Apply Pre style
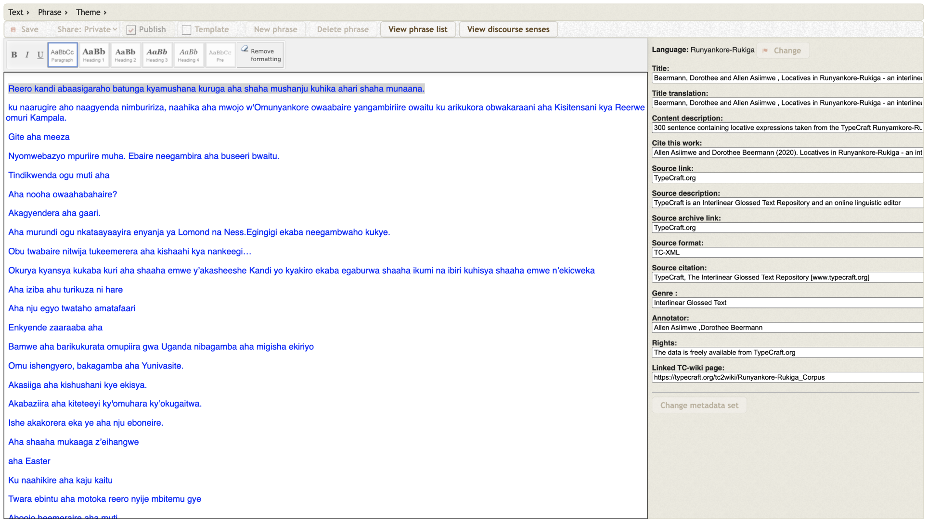Screen dimensions: 928x522 point(220,55)
